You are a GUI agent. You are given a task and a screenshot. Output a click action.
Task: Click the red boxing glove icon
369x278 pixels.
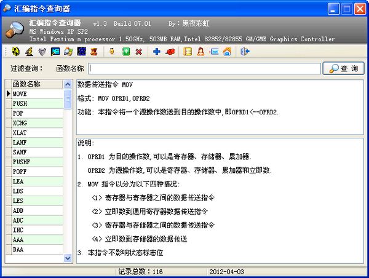[x=170, y=51]
